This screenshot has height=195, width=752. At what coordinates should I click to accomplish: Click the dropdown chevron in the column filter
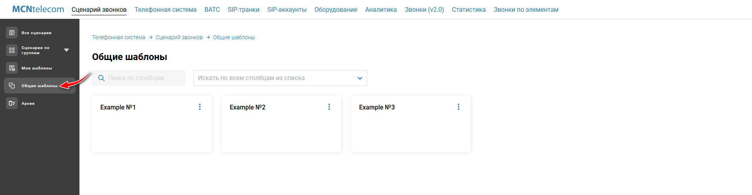click(x=359, y=78)
